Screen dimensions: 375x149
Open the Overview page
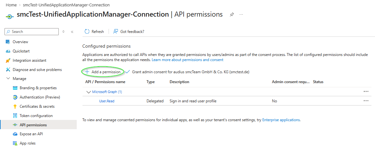point(20,42)
